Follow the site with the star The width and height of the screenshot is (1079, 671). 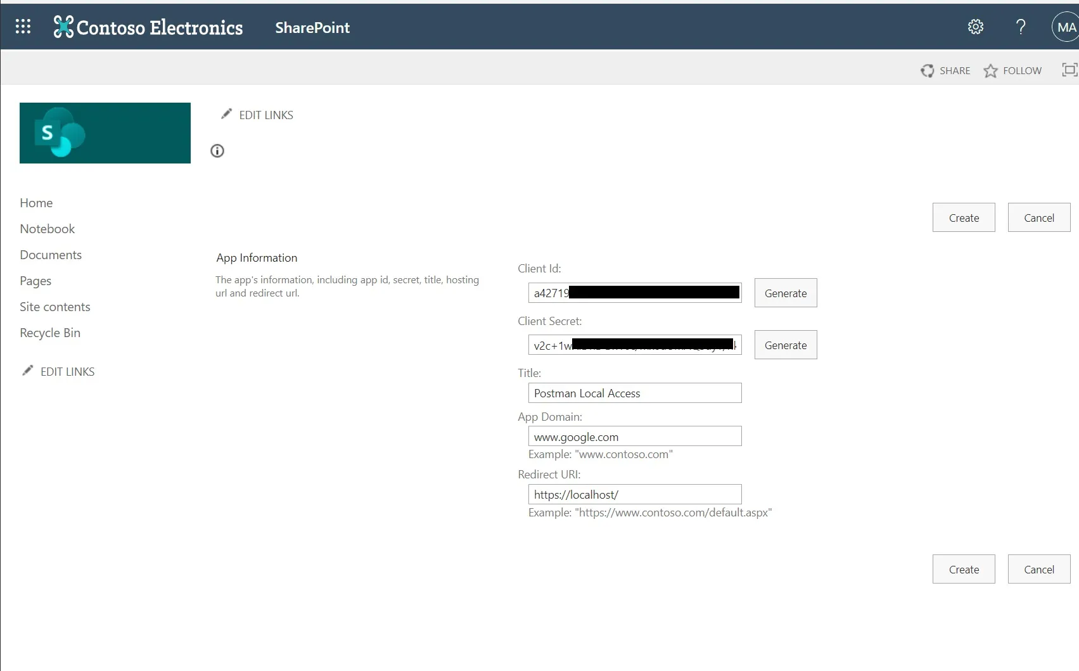1012,71
